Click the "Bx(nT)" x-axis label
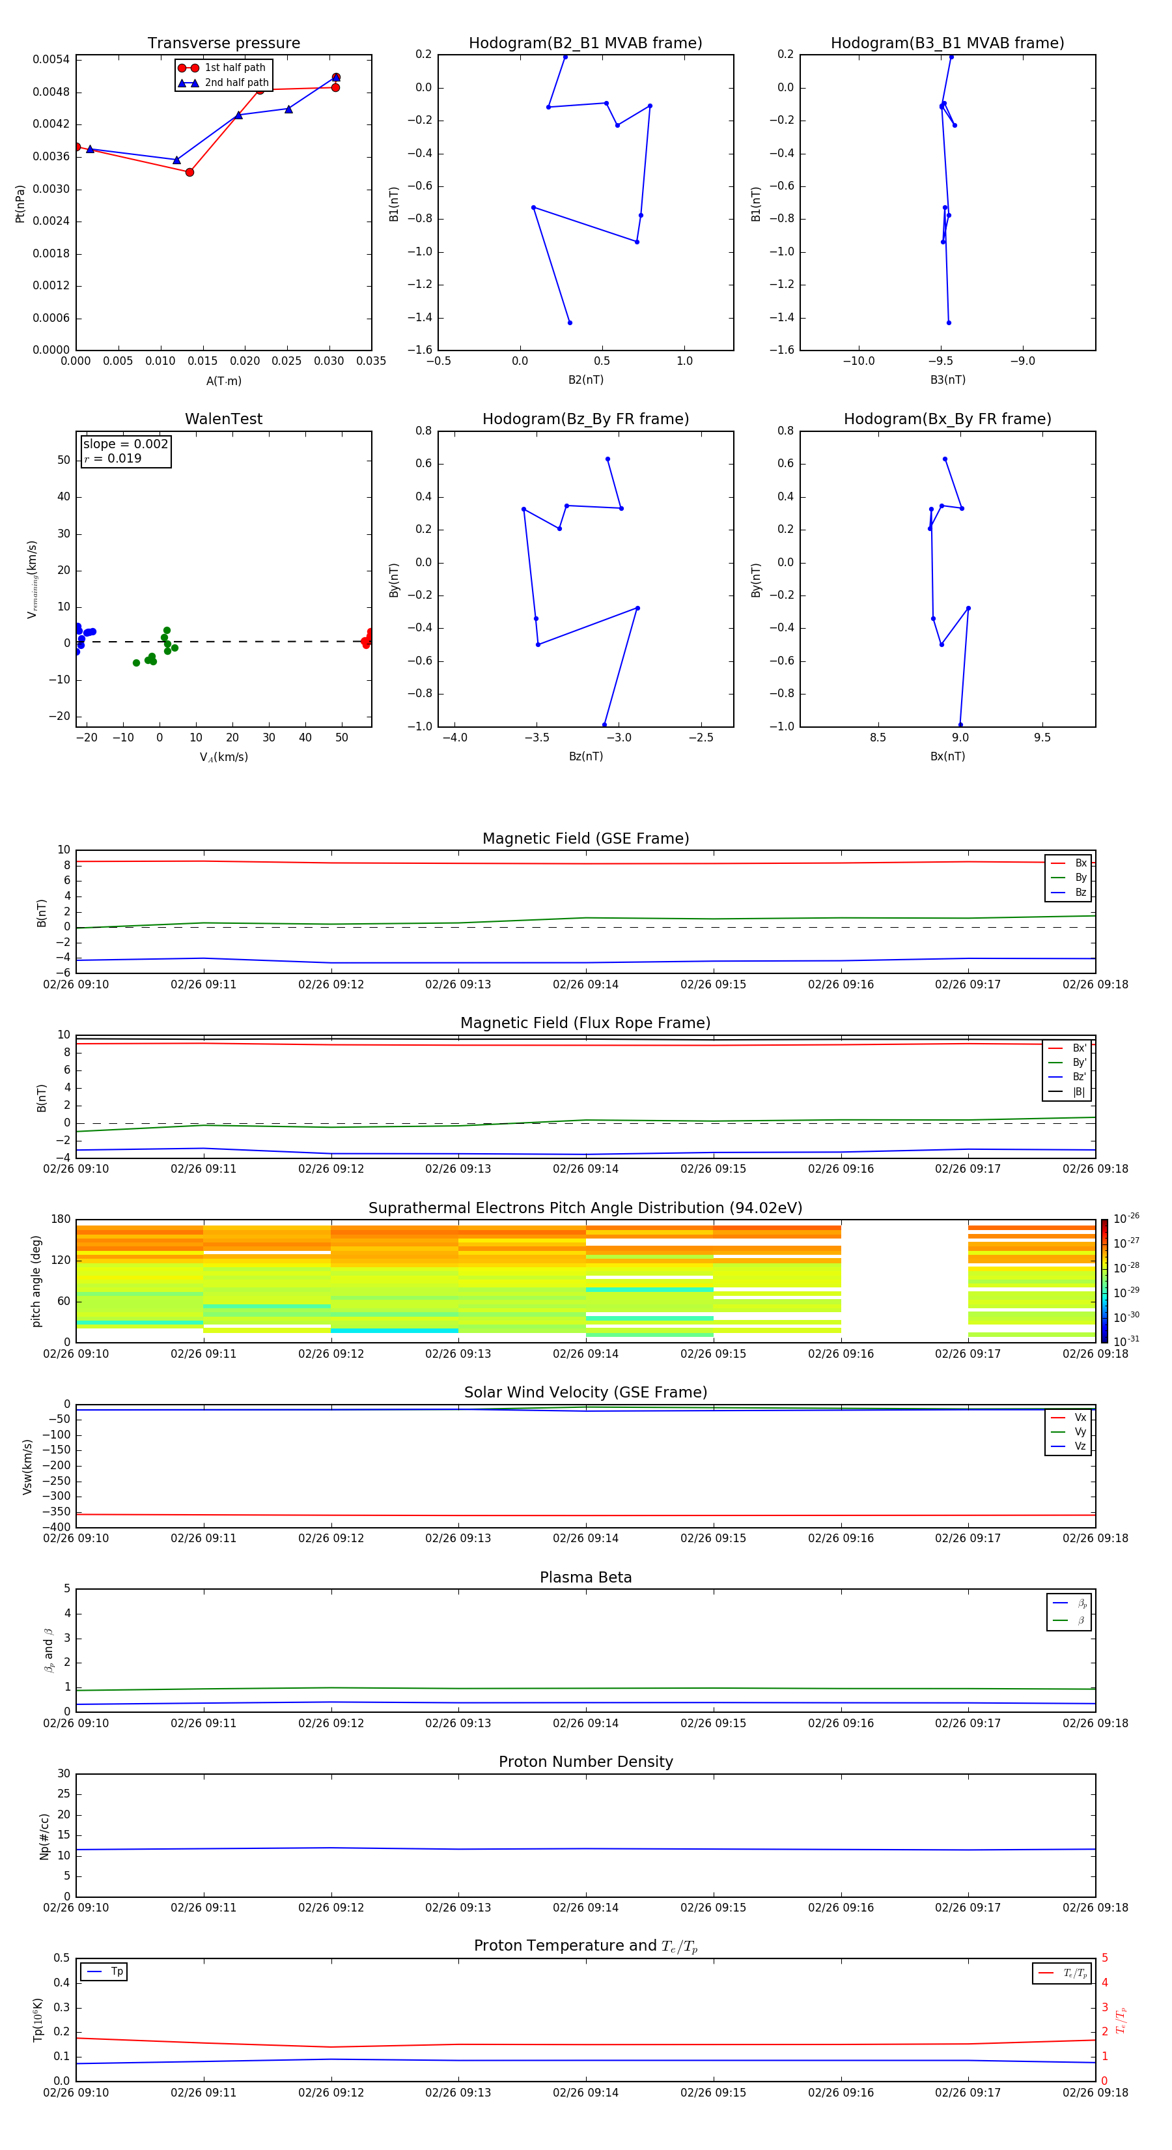 tap(947, 756)
